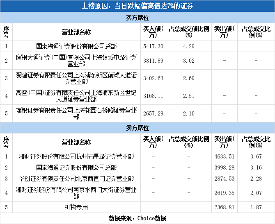Click '爱建证券有限责任公司上海浦东新区前滩大道' row name

pyautogui.click(x=76, y=78)
